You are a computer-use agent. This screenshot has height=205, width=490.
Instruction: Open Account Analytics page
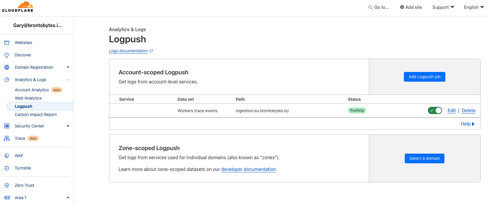click(32, 90)
